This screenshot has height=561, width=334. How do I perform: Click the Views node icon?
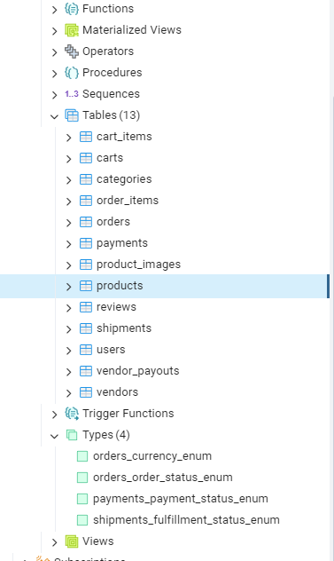click(72, 541)
